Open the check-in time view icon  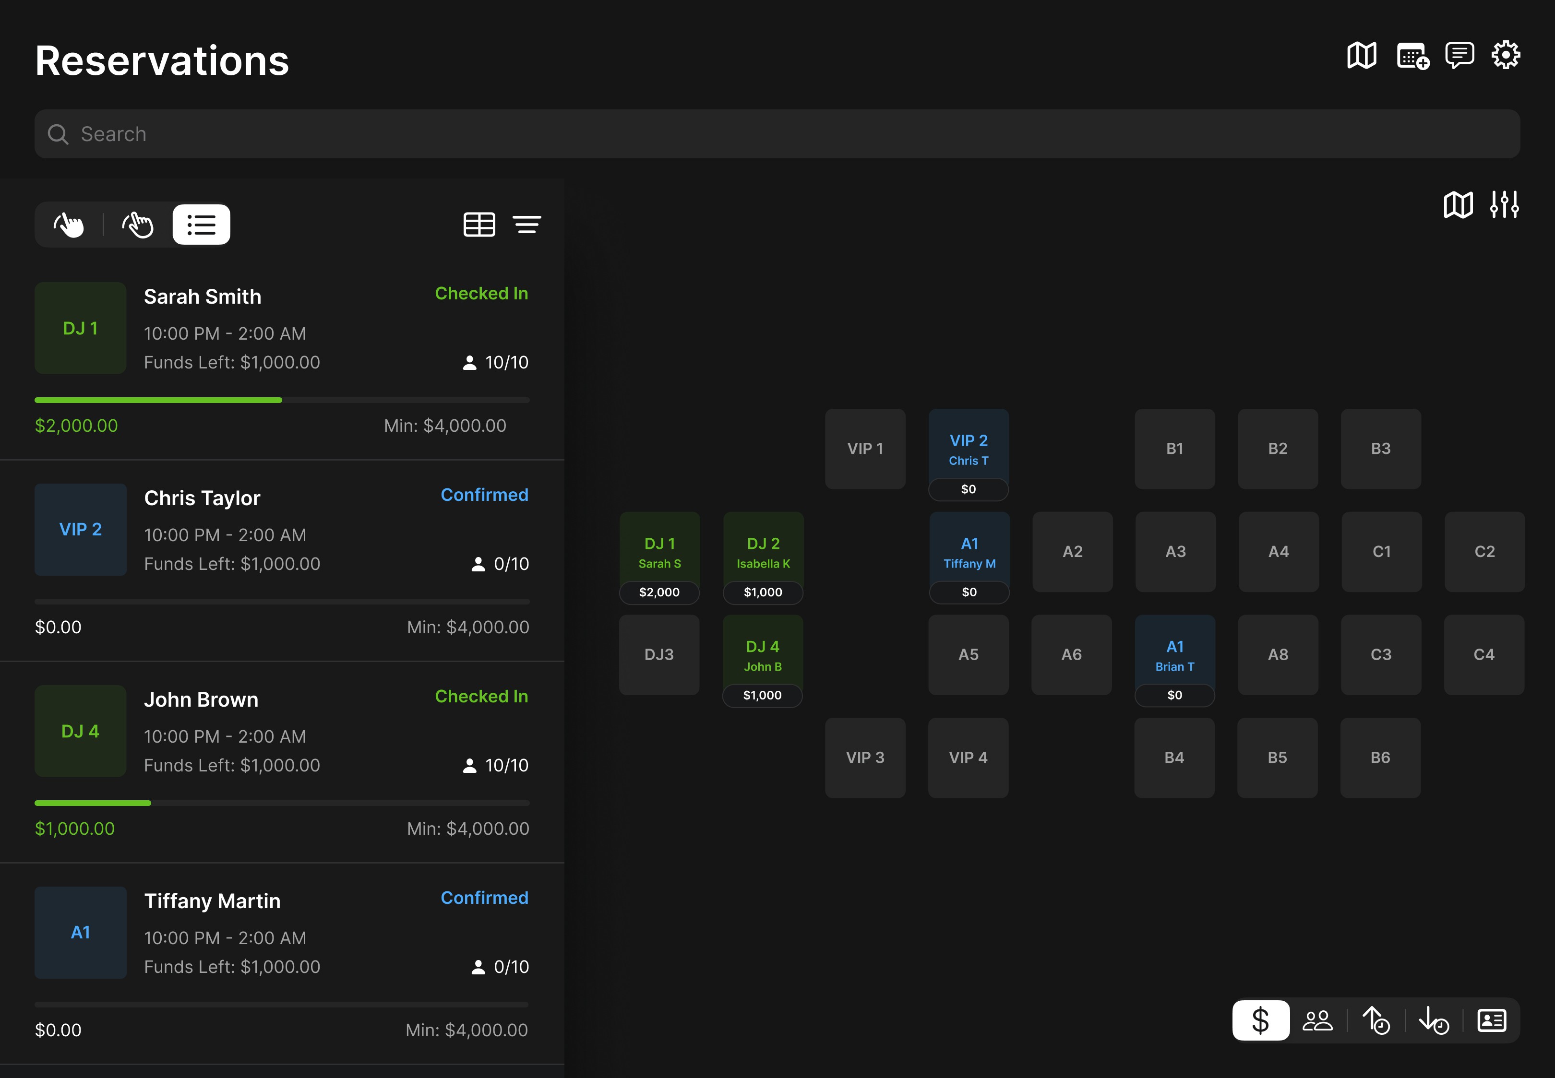1376,1020
